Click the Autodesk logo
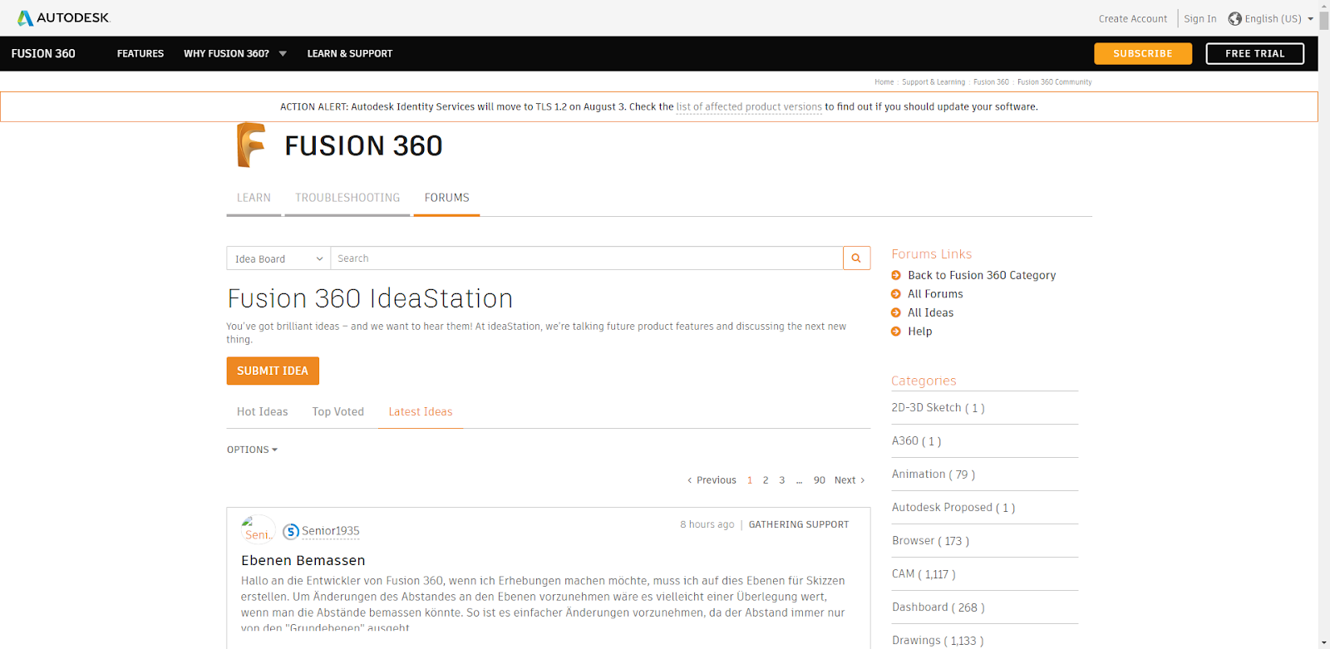 pyautogui.click(x=64, y=17)
